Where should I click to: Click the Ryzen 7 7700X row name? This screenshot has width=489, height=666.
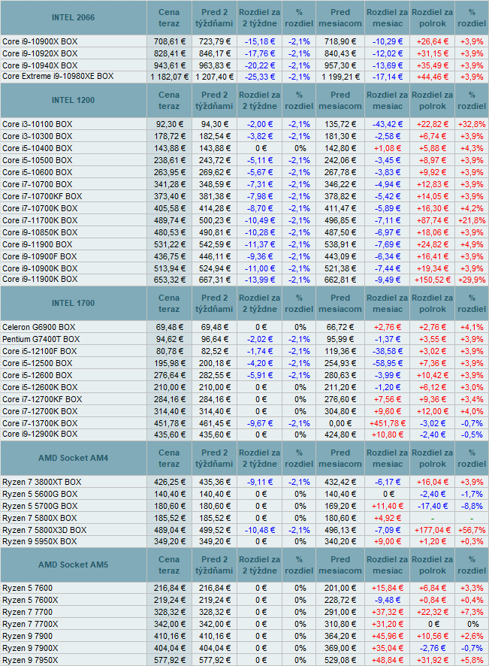click(30, 625)
